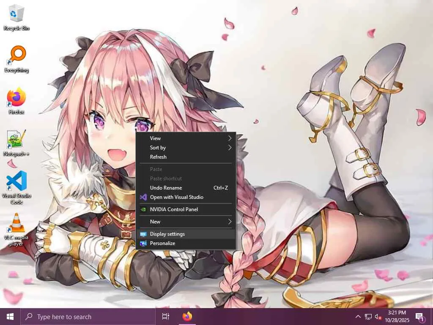This screenshot has width=433, height=325.
Task: Open the Windows Start menu
Action: pyautogui.click(x=10, y=317)
